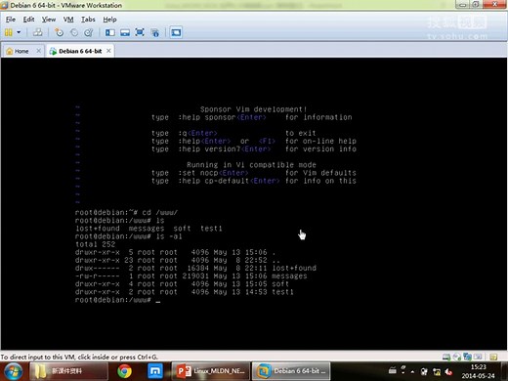Screen dimensions: 508x381
Task: Click 'Sponsor Vim development!' text
Action: pyautogui.click(x=253, y=109)
